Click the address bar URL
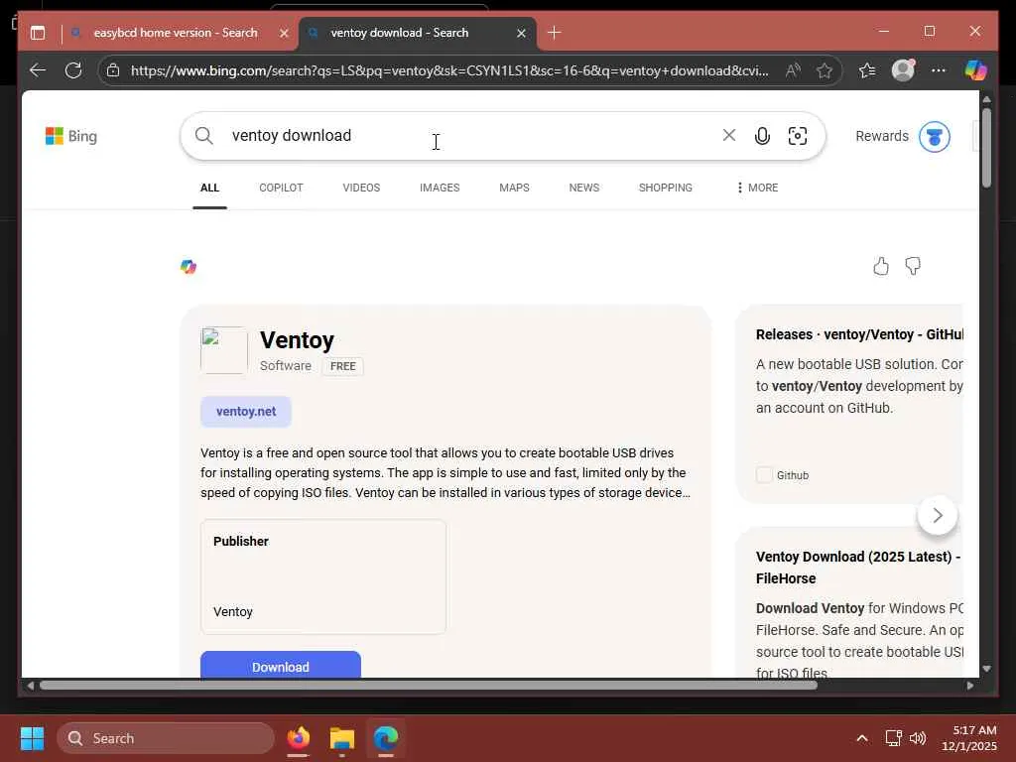The width and height of the screenshot is (1016, 762). pos(449,70)
